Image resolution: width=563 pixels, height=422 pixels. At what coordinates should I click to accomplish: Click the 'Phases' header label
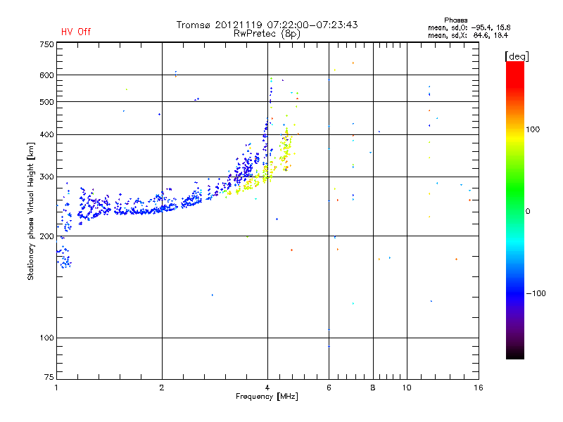455,20
